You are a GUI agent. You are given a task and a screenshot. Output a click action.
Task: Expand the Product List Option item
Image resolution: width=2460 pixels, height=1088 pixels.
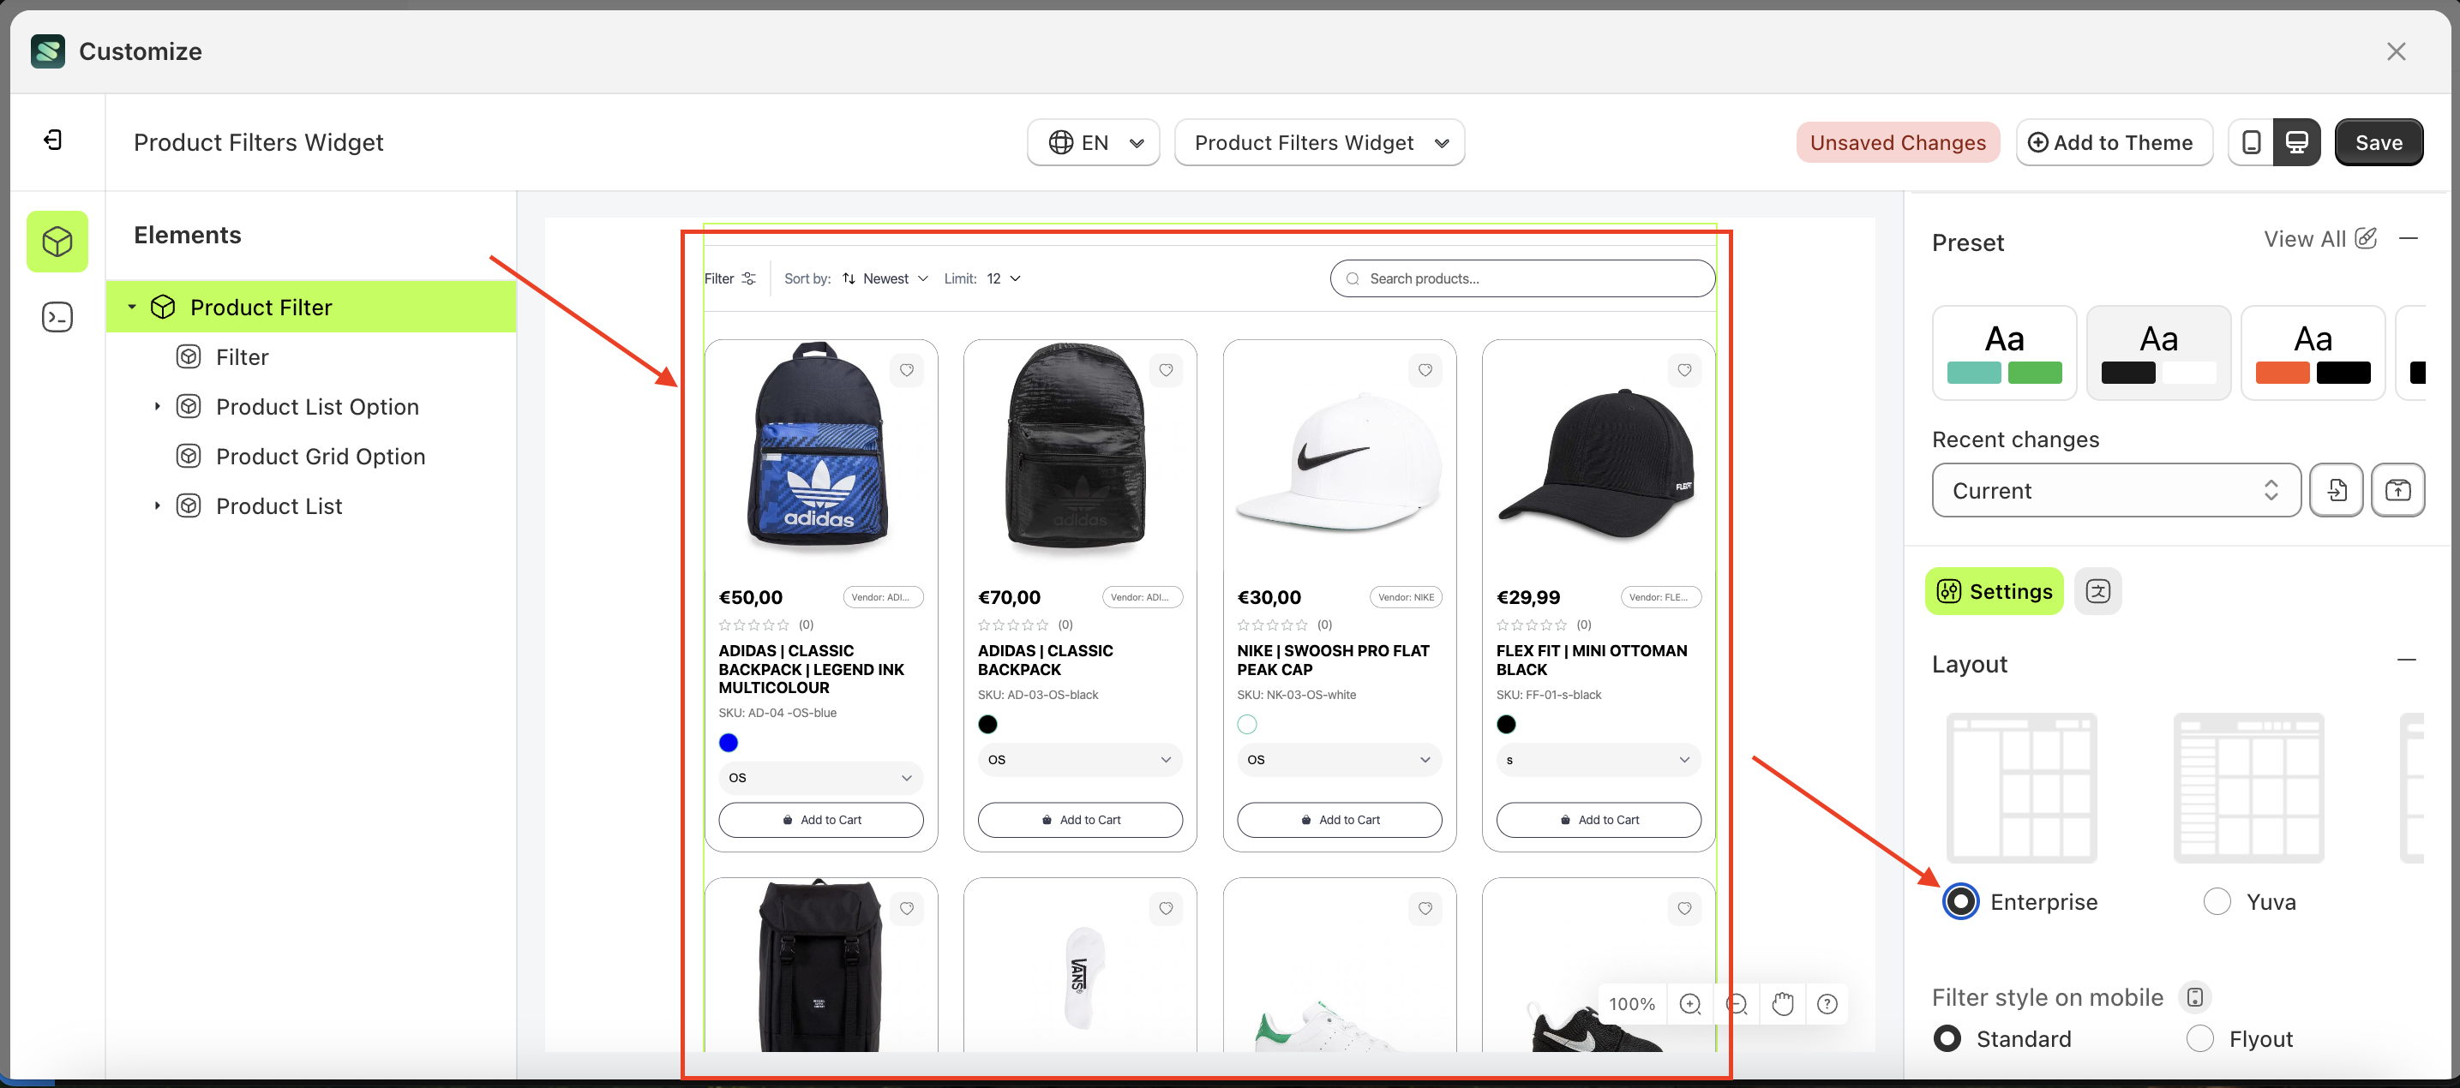coord(158,407)
